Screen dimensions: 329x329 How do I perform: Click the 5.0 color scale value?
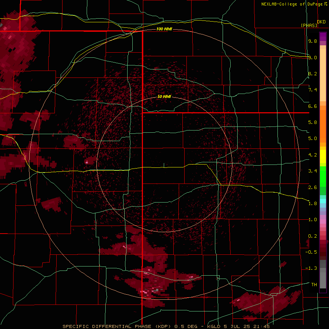pos(313,139)
